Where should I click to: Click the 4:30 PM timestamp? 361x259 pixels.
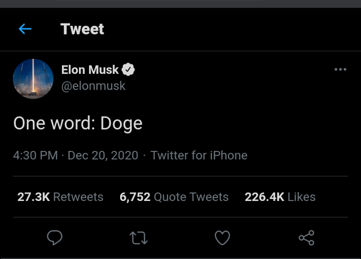35,155
